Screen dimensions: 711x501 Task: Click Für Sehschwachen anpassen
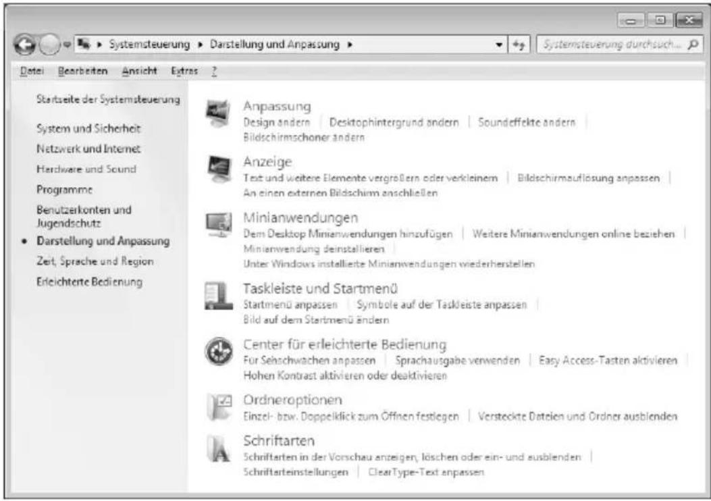309,361
